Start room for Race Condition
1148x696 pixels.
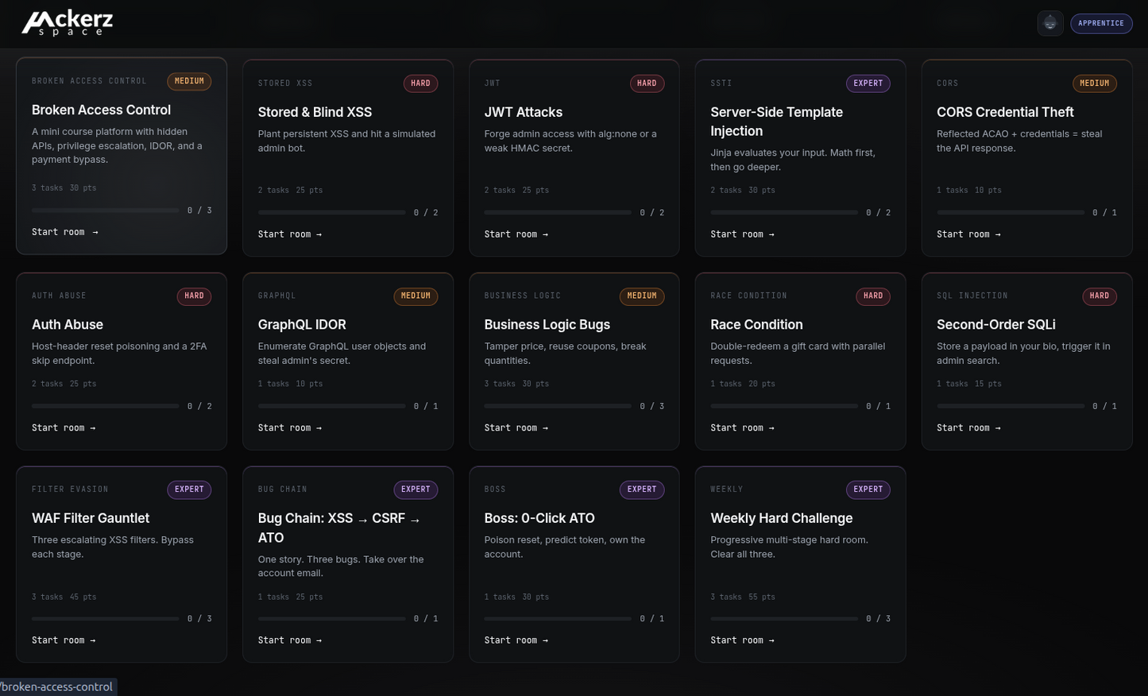tap(742, 427)
